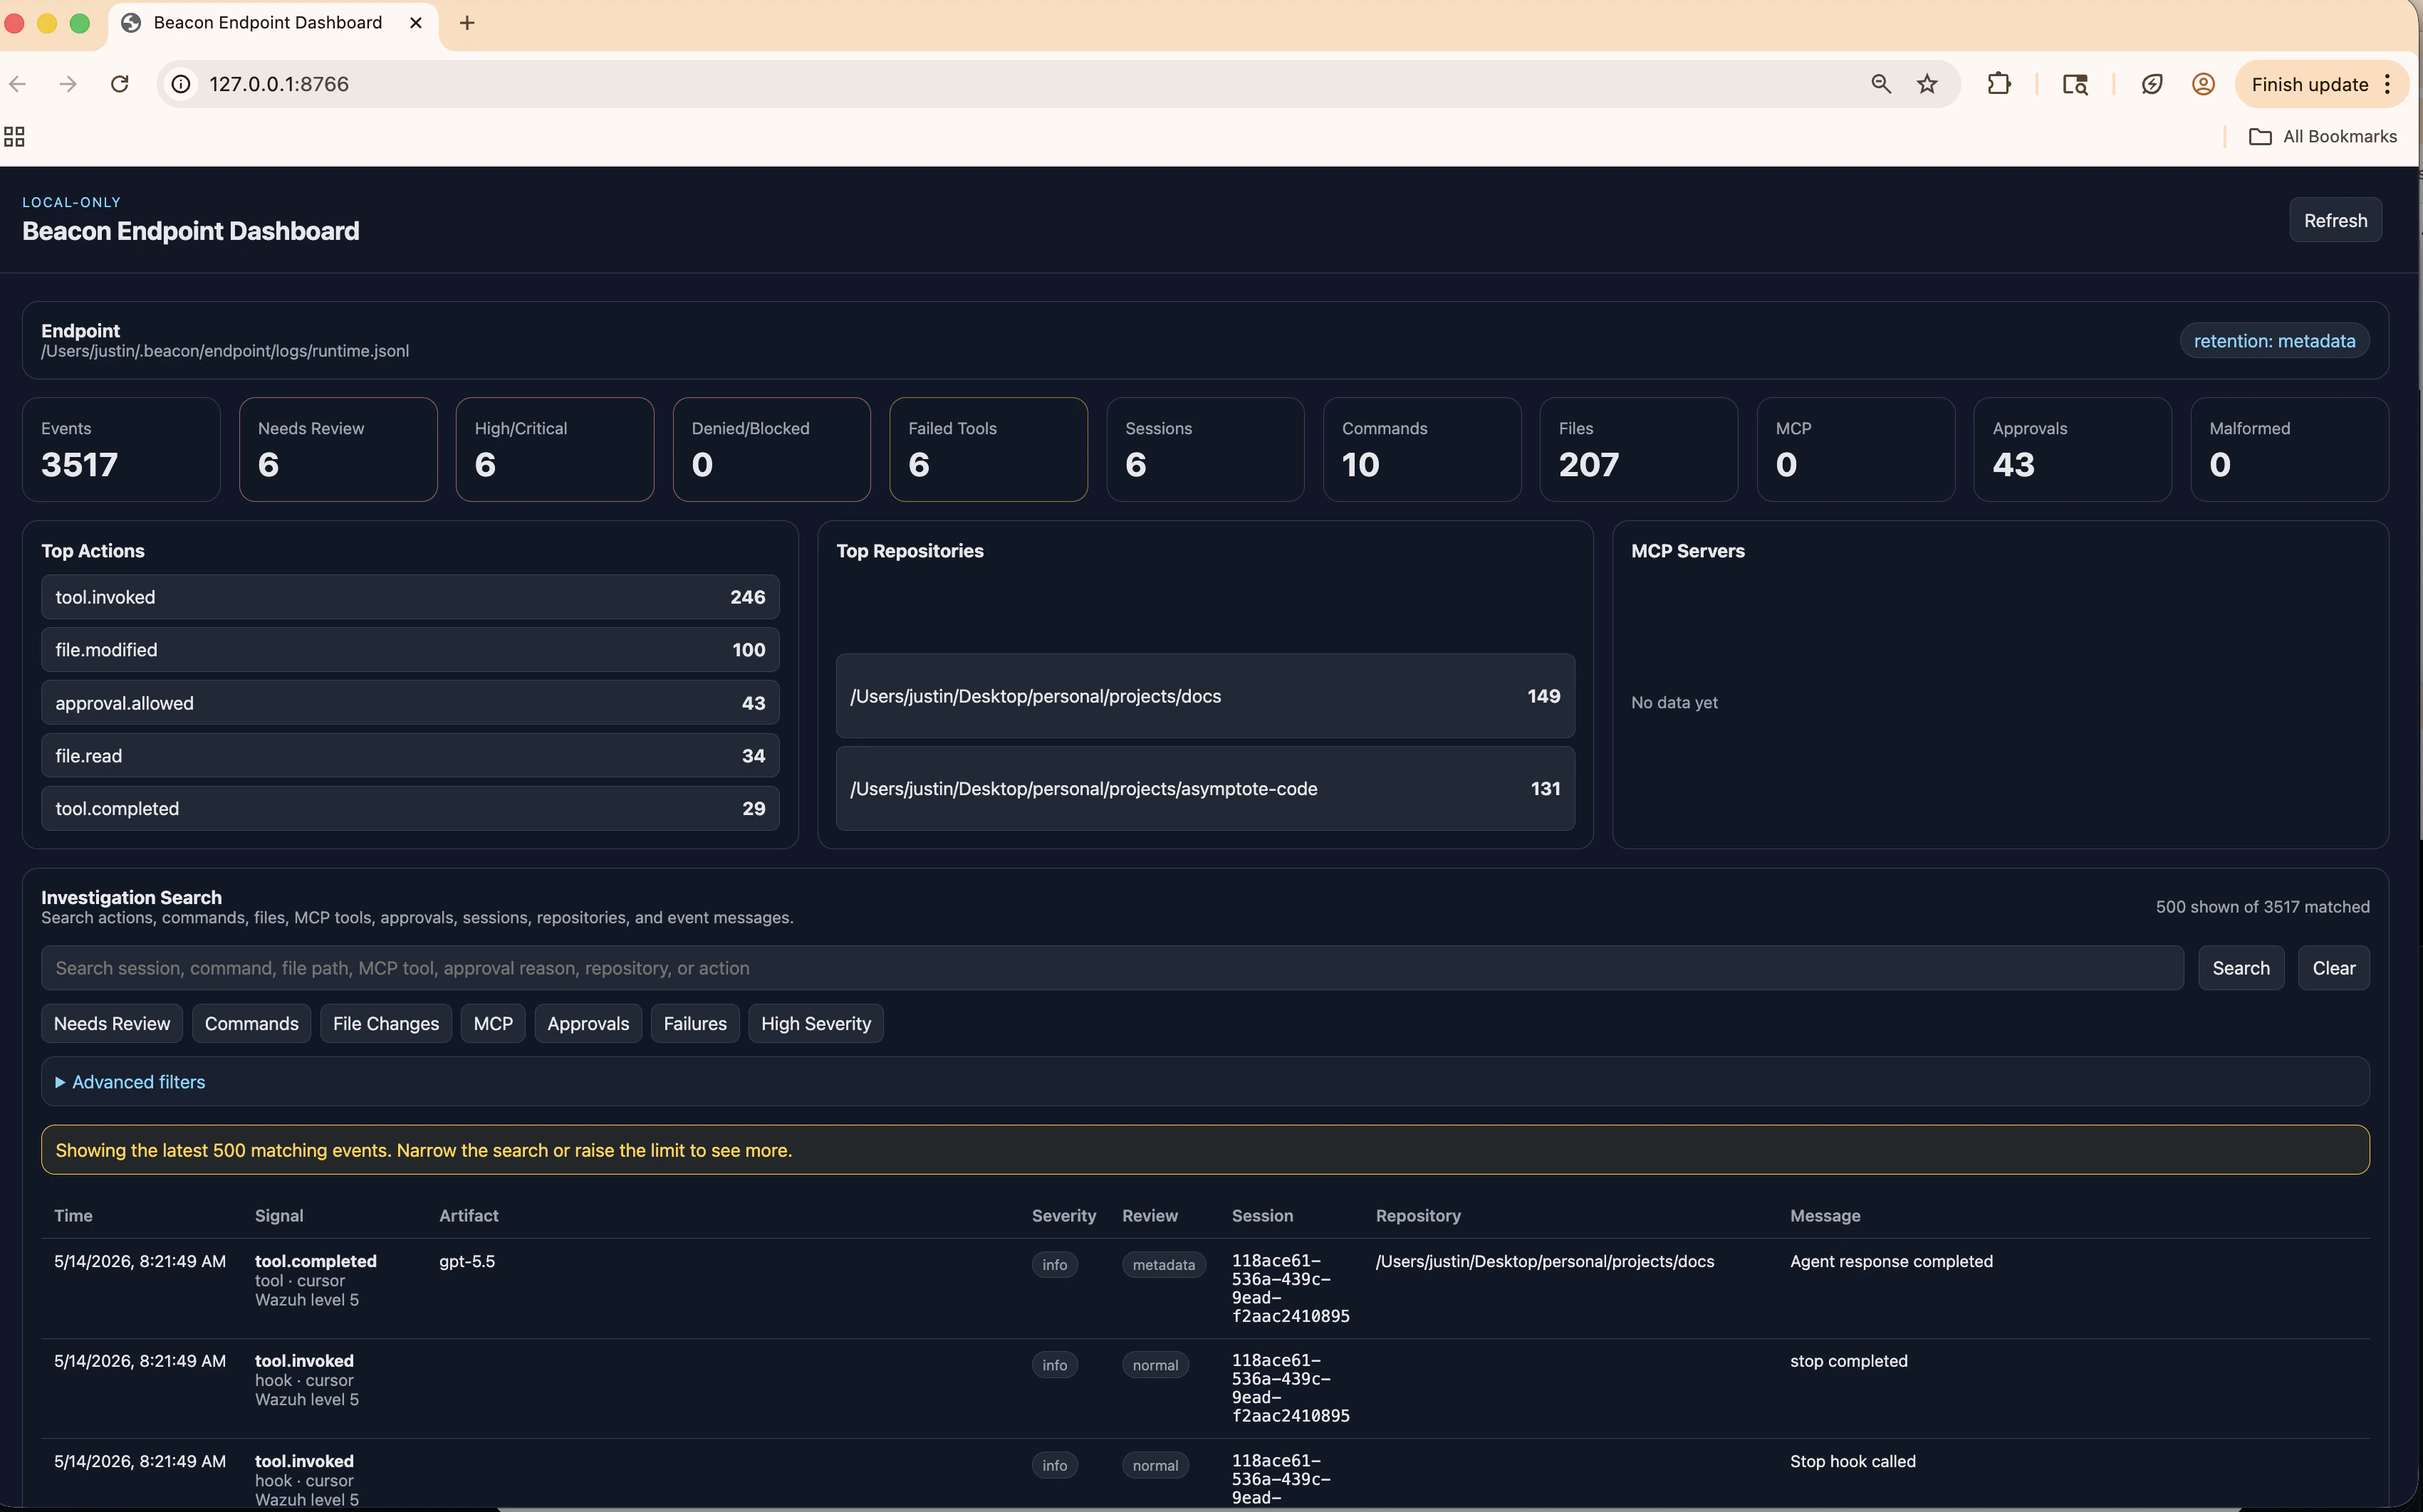This screenshot has width=2423, height=1512.
Task: Click the Denied/Blocked stat card
Action: click(771, 450)
